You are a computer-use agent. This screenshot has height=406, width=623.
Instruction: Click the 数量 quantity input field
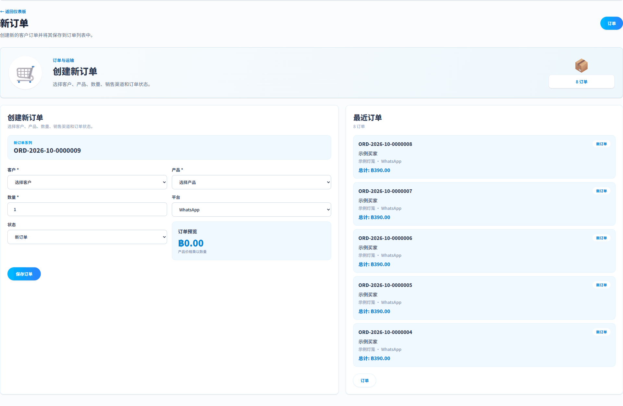[87, 209]
